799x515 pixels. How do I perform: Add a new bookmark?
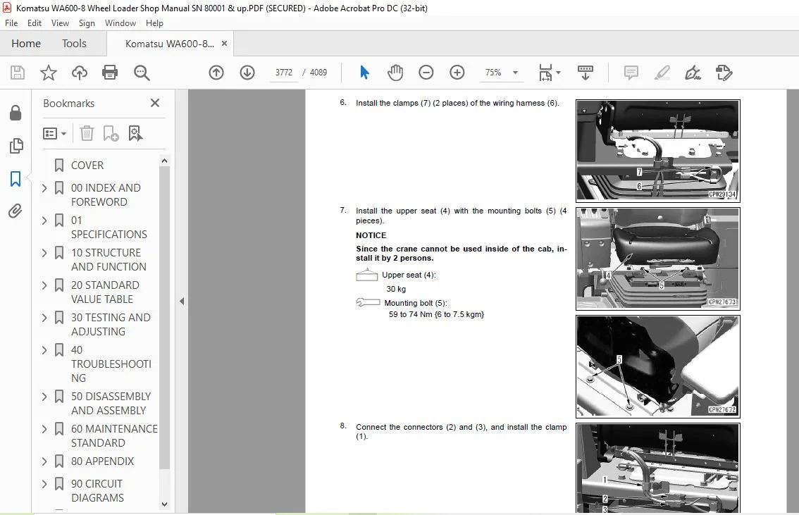[111, 133]
